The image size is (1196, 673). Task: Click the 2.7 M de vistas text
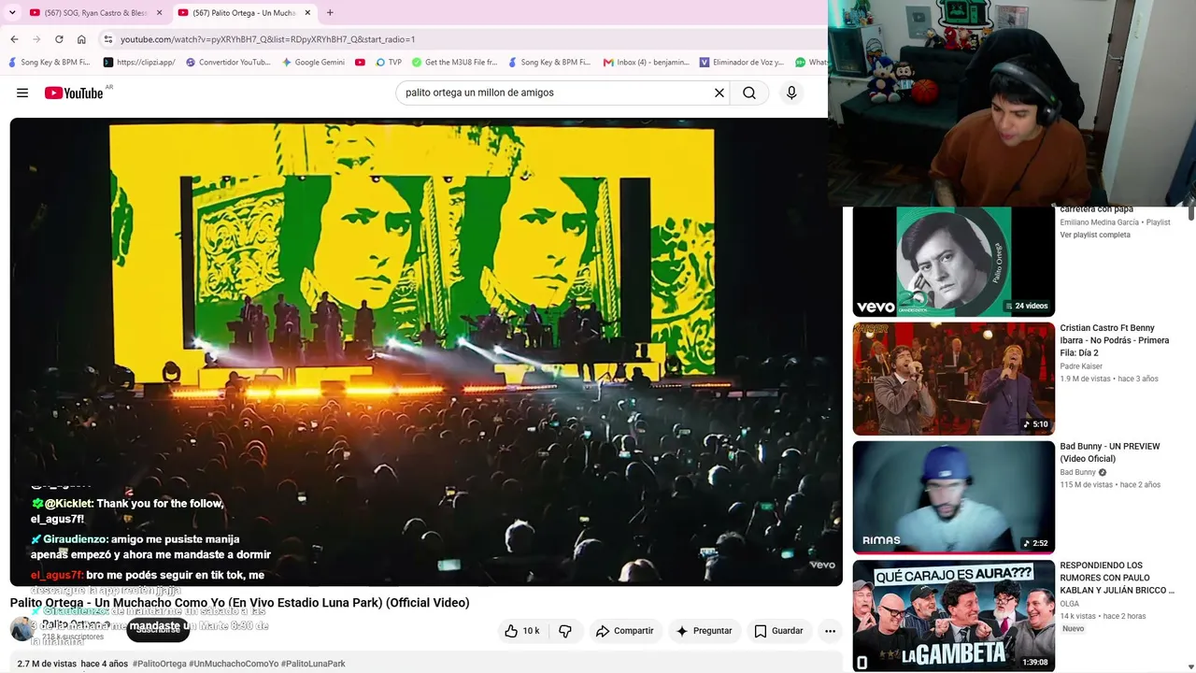(x=47, y=664)
